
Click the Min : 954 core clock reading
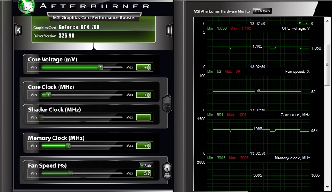pyautogui.click(x=215, y=115)
